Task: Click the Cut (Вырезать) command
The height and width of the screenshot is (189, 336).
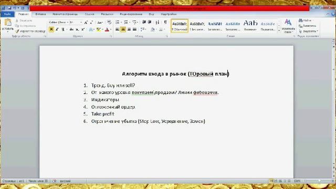Action: [24, 20]
